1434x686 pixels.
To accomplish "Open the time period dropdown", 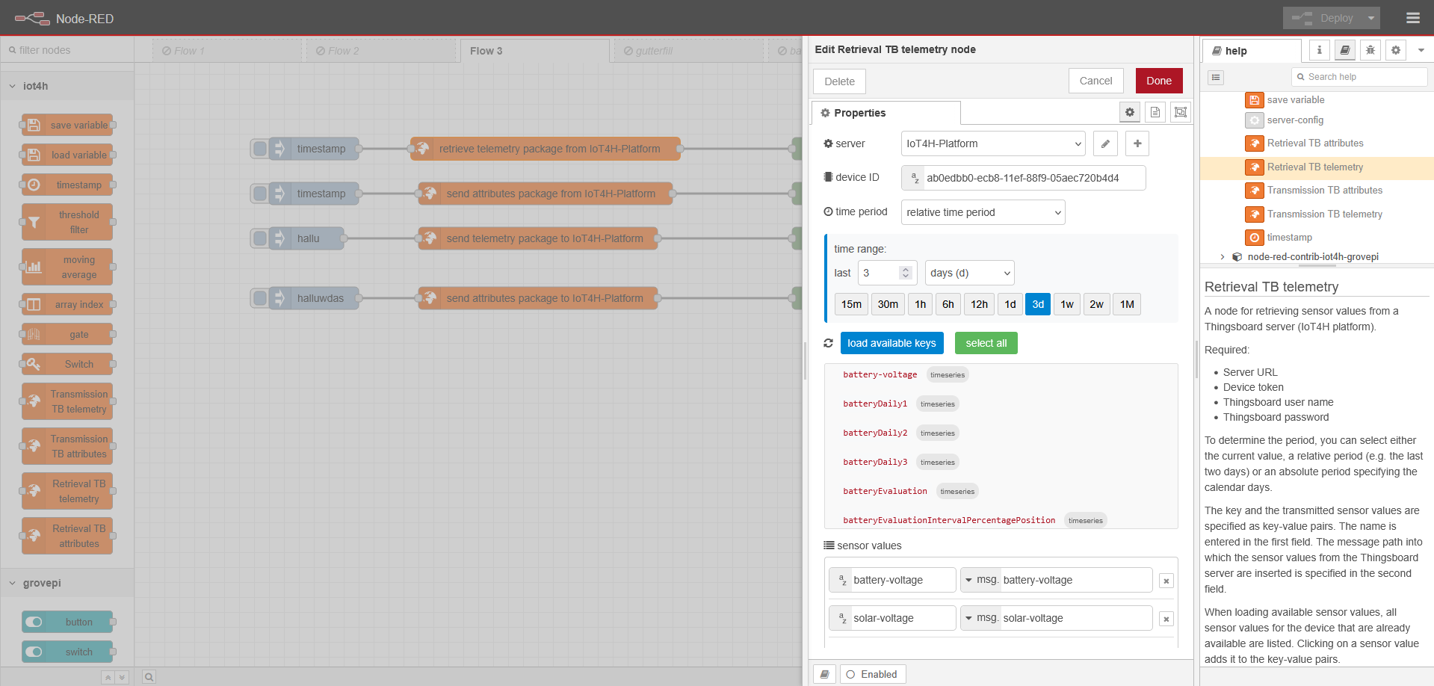I will coord(983,212).
